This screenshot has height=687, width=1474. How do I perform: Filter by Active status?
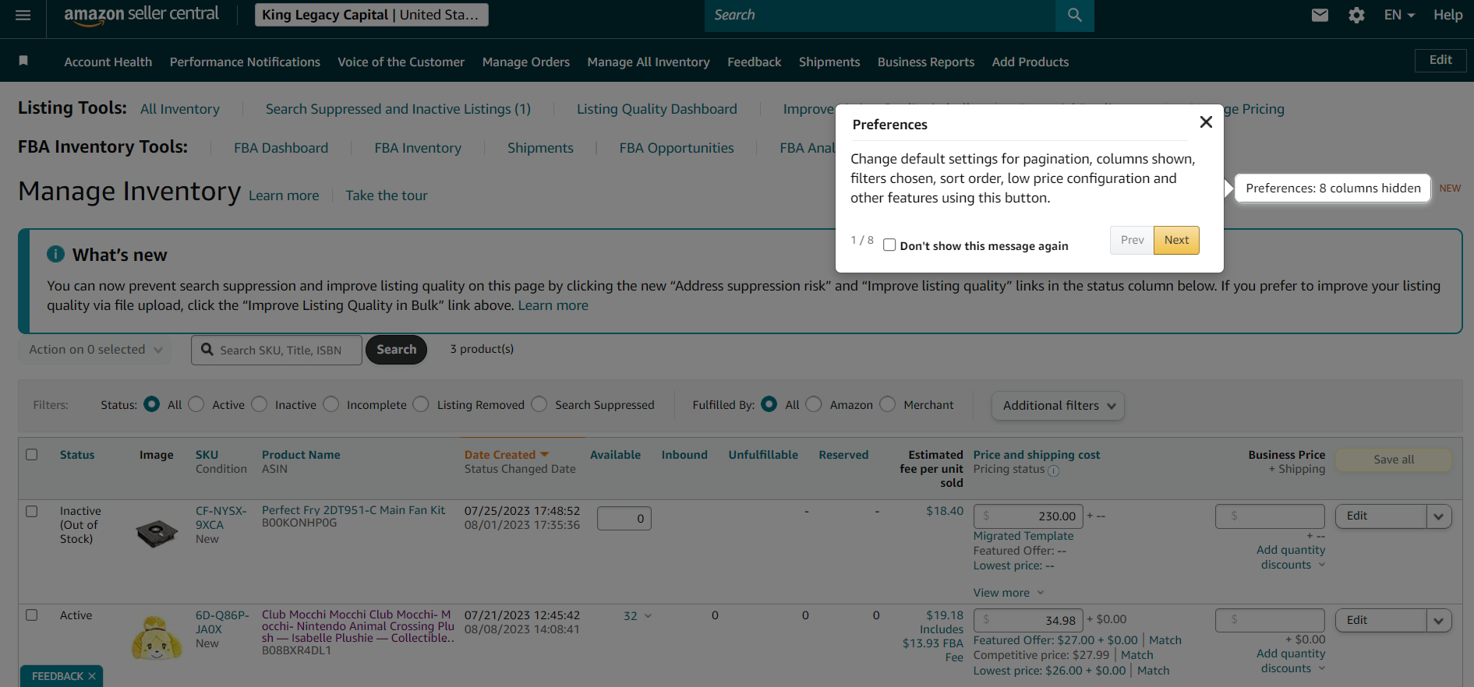click(196, 403)
